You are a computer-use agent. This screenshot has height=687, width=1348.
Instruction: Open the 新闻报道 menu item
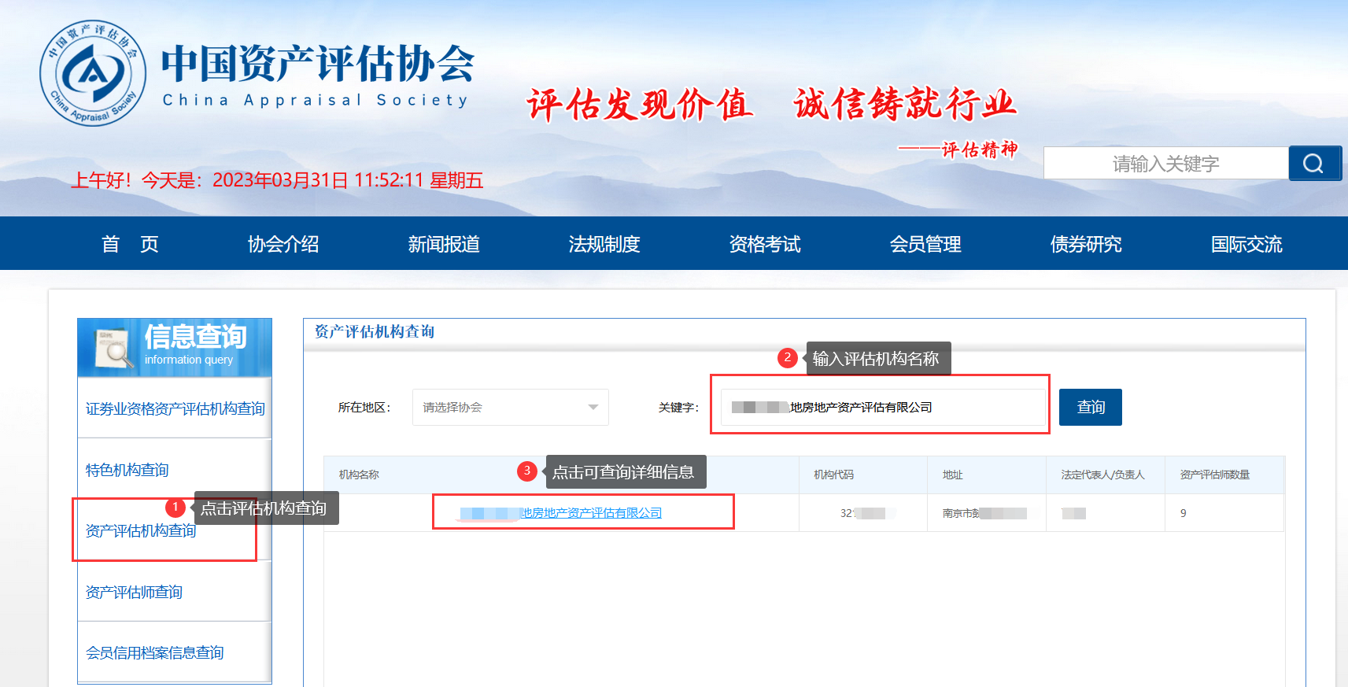[444, 244]
